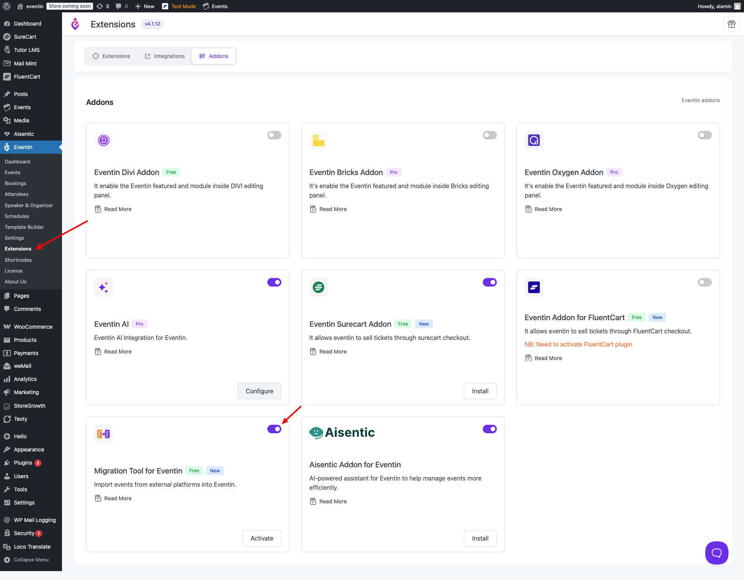Open Loco Translate in the sidebar
Image resolution: width=744 pixels, height=580 pixels.
31,547
